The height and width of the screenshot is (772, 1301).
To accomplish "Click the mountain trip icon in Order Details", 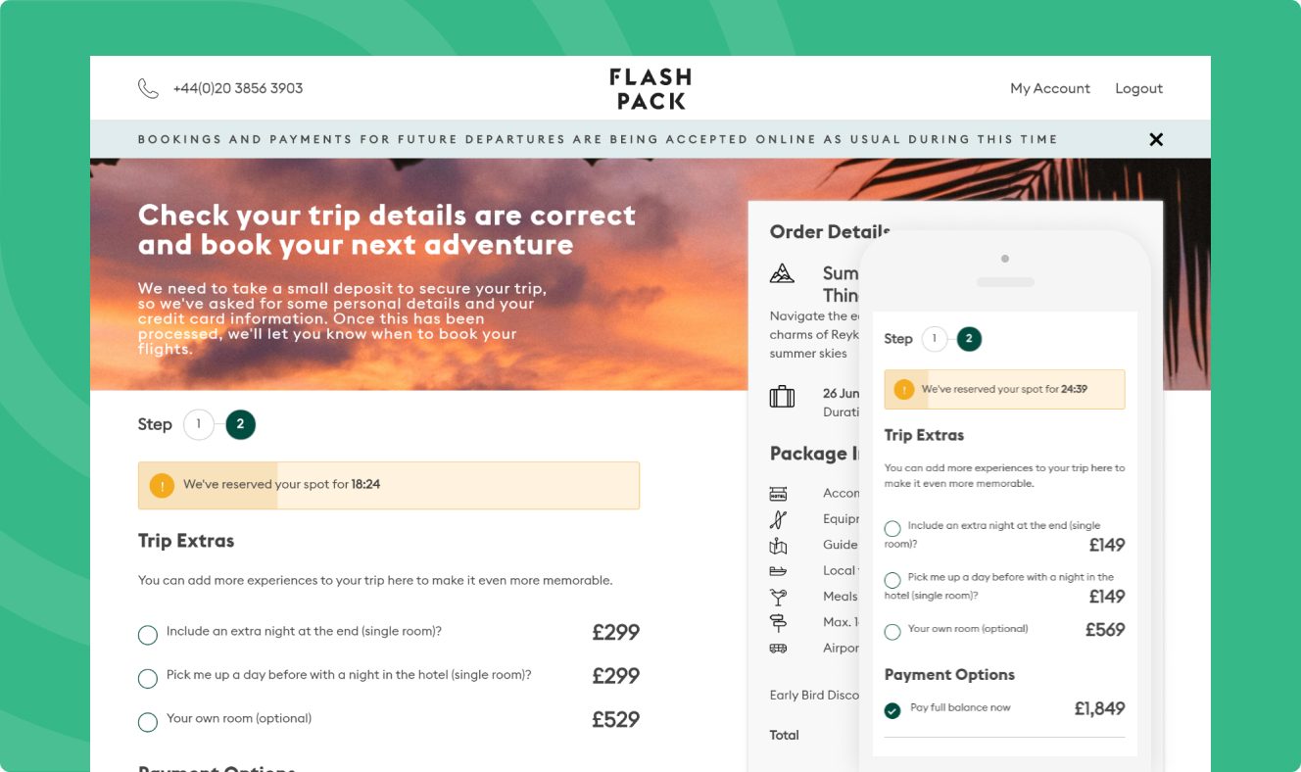I will [782, 274].
